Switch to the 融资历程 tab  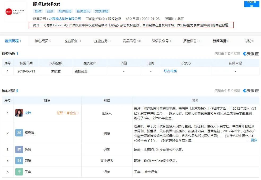pyautogui.click(x=13, y=41)
